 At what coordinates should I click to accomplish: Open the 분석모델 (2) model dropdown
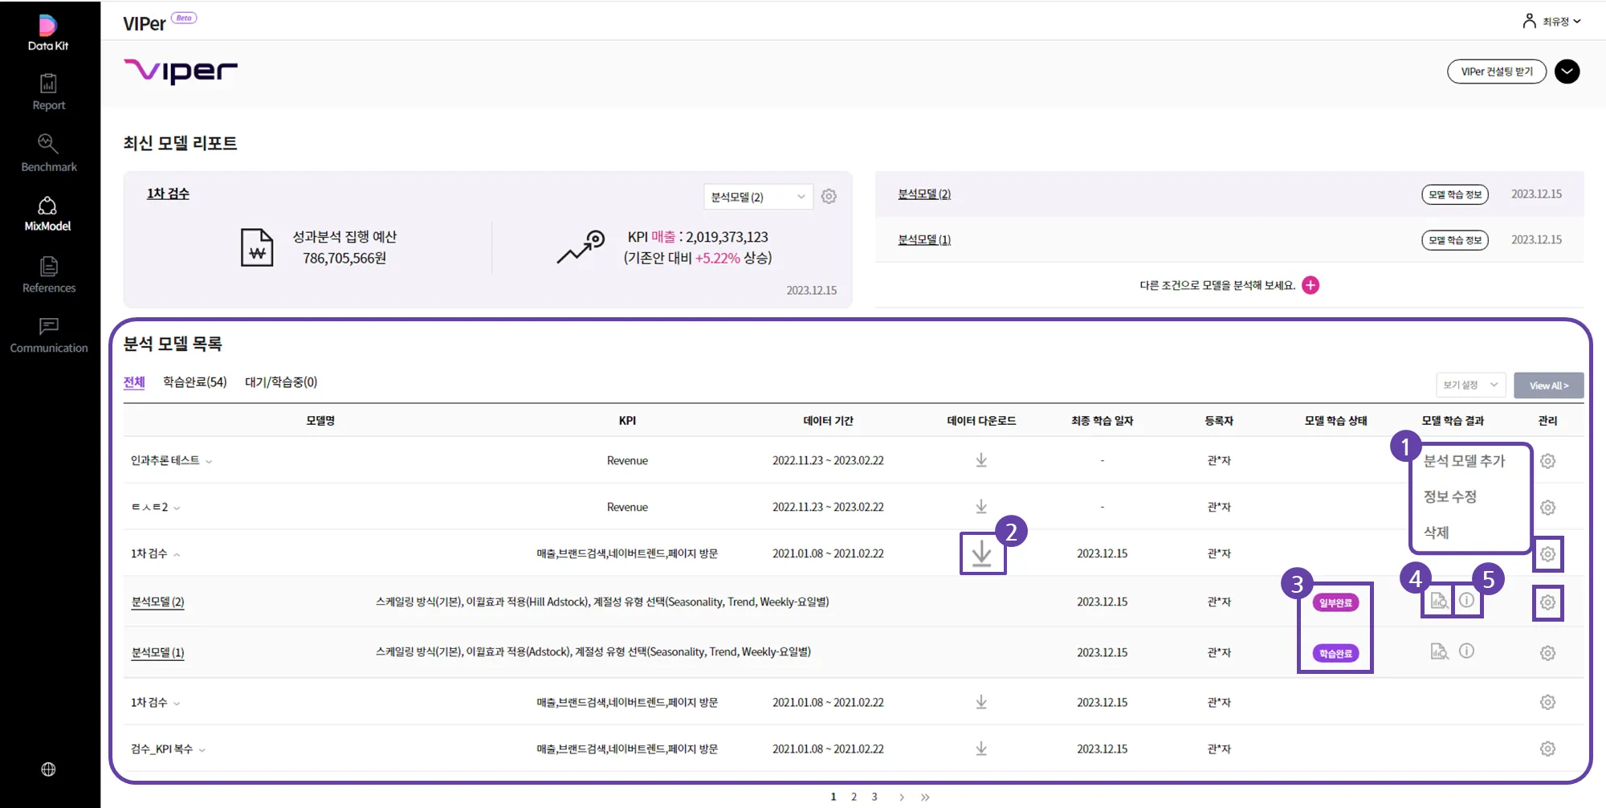point(758,197)
